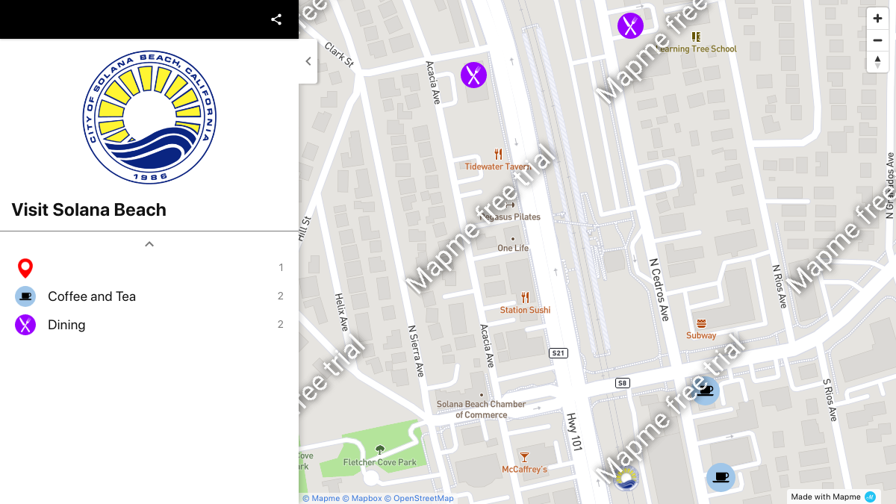This screenshot has height=504, width=896.
Task: Open coffee marker below Subway
Action: coord(705,391)
